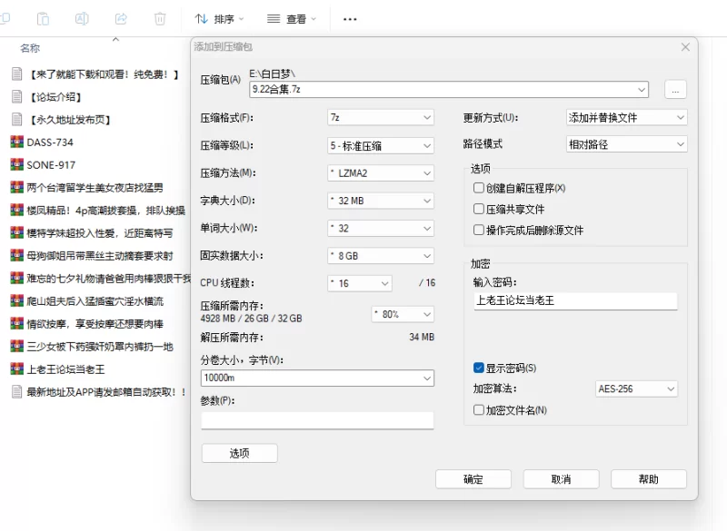Viewport: 727px width, 531px height.
Task: Select the 【永久地址发布页】 text file icon
Action: pos(16,119)
